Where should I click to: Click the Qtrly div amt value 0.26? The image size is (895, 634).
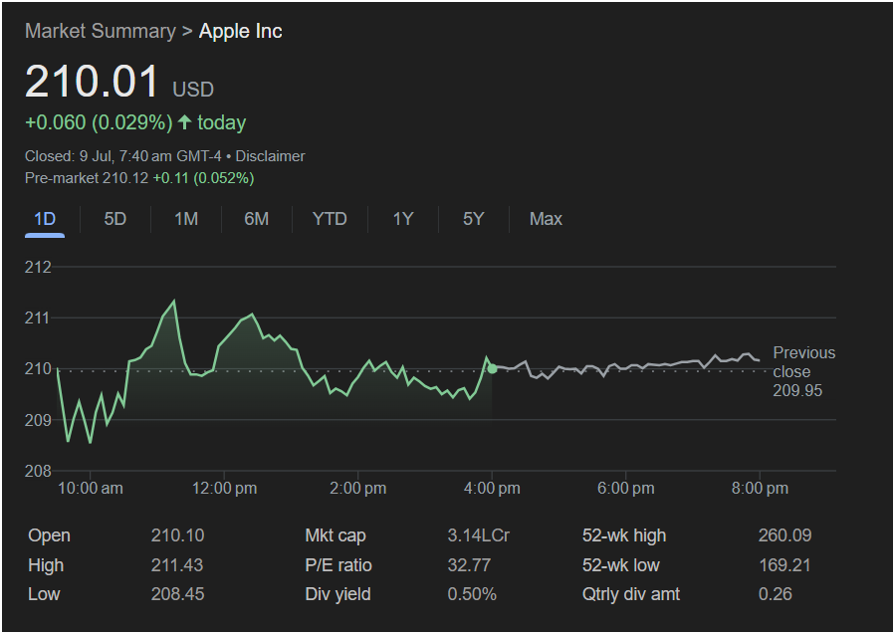(776, 594)
